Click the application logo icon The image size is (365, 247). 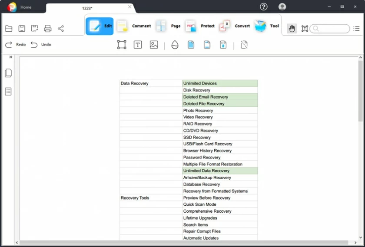pyautogui.click(x=12, y=7)
